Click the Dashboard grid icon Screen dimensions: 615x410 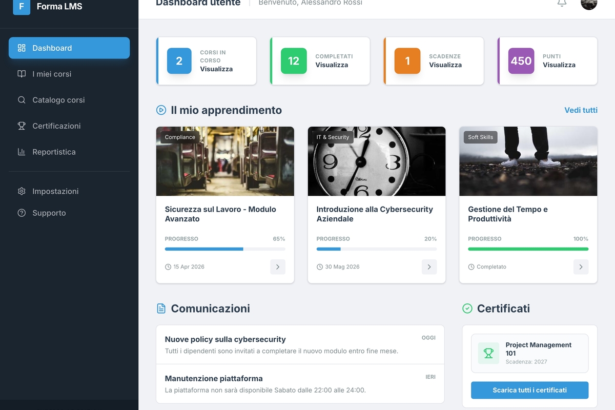(22, 48)
